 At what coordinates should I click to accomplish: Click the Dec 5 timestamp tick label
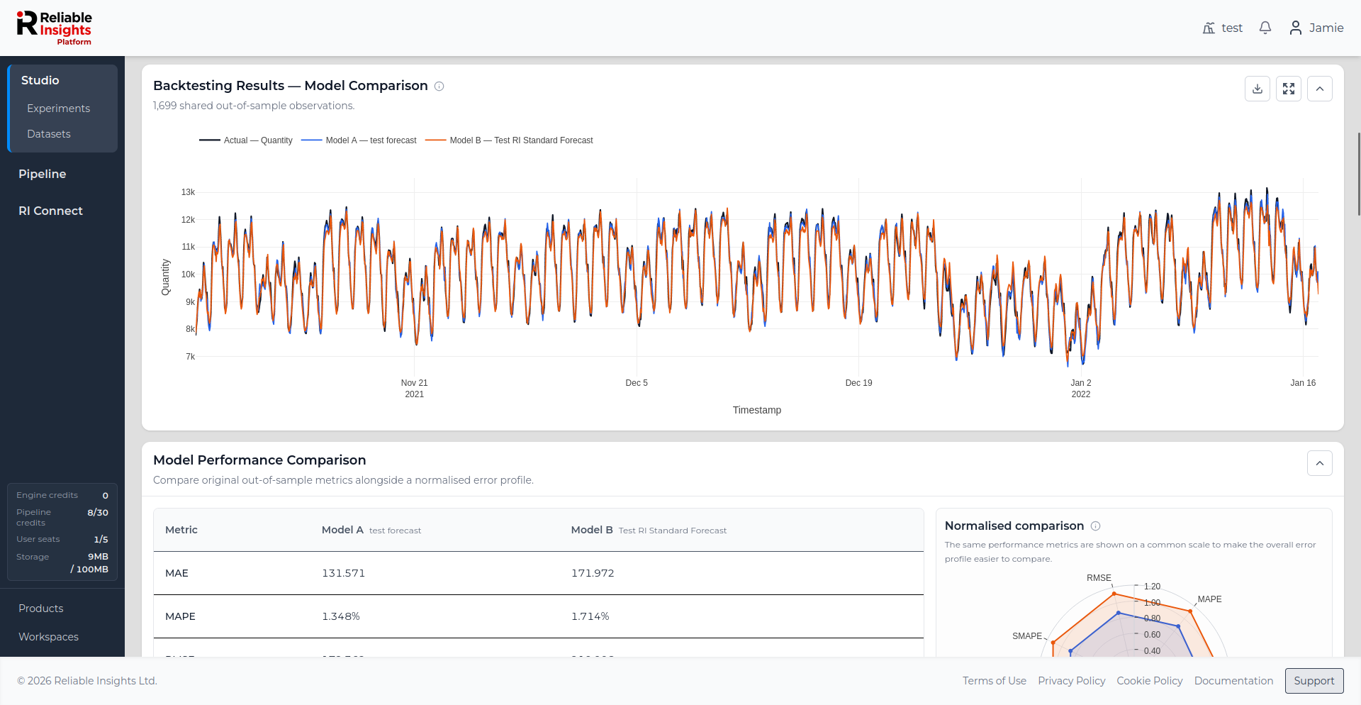pos(637,383)
